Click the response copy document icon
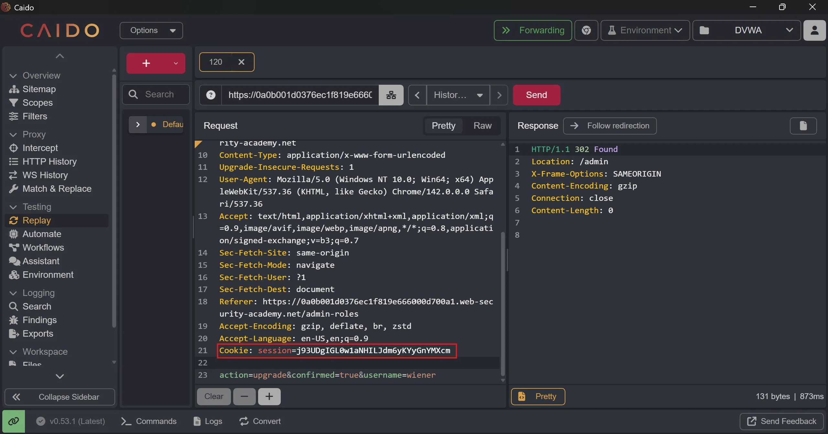Image resolution: width=828 pixels, height=434 pixels. tap(803, 125)
